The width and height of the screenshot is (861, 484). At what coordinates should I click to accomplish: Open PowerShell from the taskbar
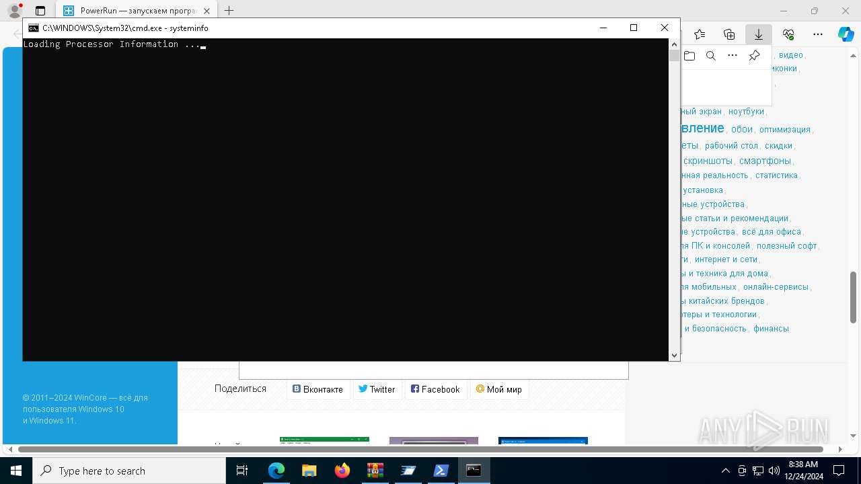pos(441,471)
